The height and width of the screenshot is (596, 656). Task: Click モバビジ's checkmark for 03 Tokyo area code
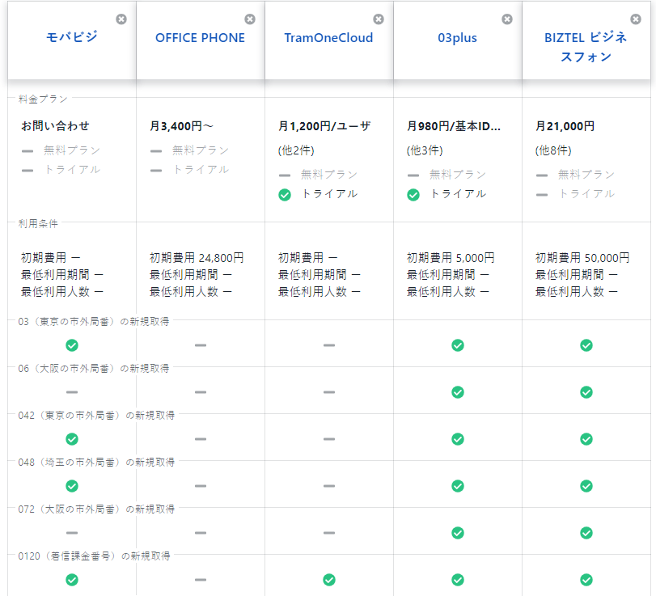(72, 345)
